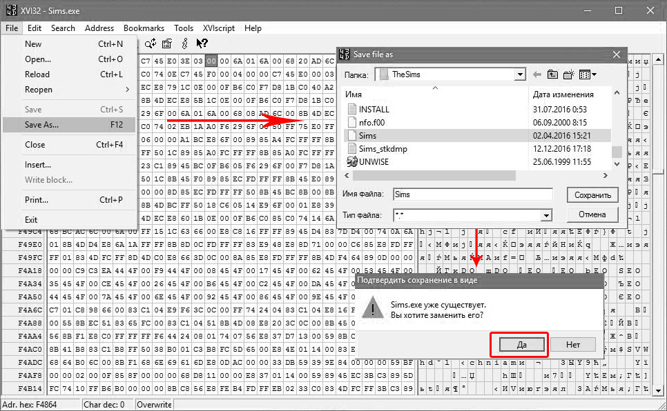Click the address label F4B14

click(30, 388)
